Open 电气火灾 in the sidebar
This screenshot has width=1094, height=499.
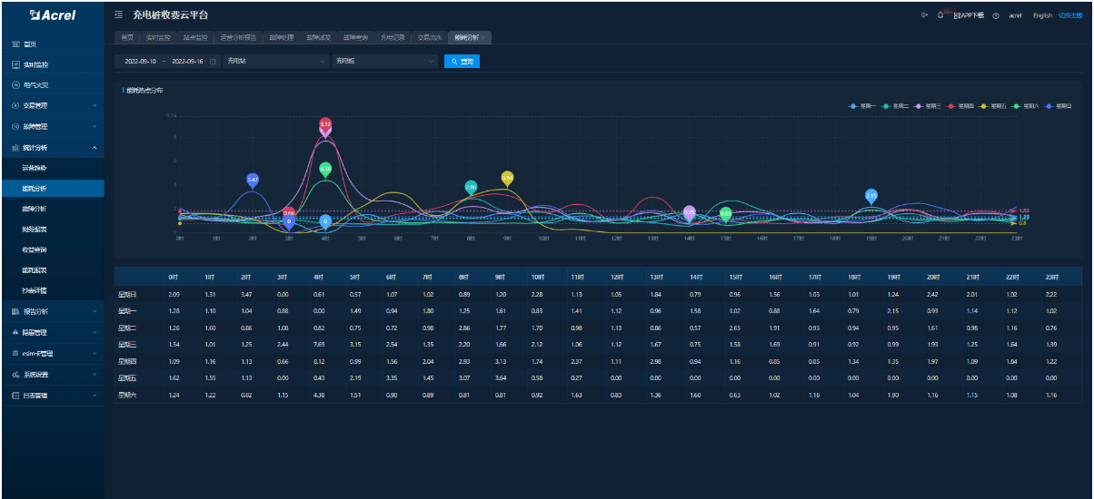[x=36, y=84]
